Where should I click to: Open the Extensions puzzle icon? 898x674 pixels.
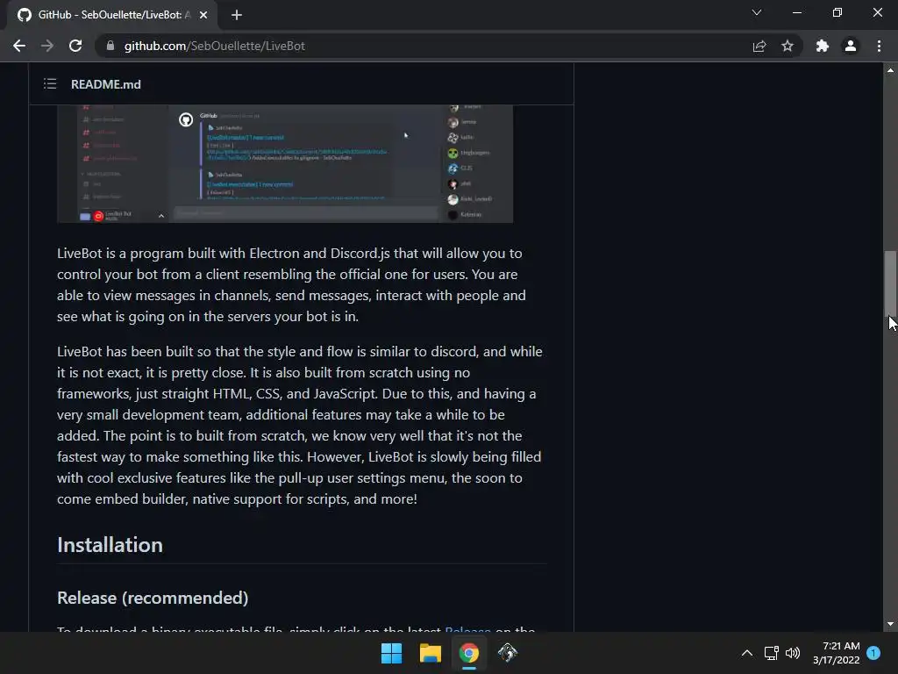[823, 46]
